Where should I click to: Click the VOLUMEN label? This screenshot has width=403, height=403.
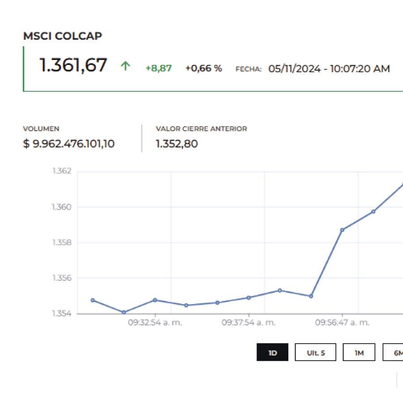pyautogui.click(x=41, y=129)
